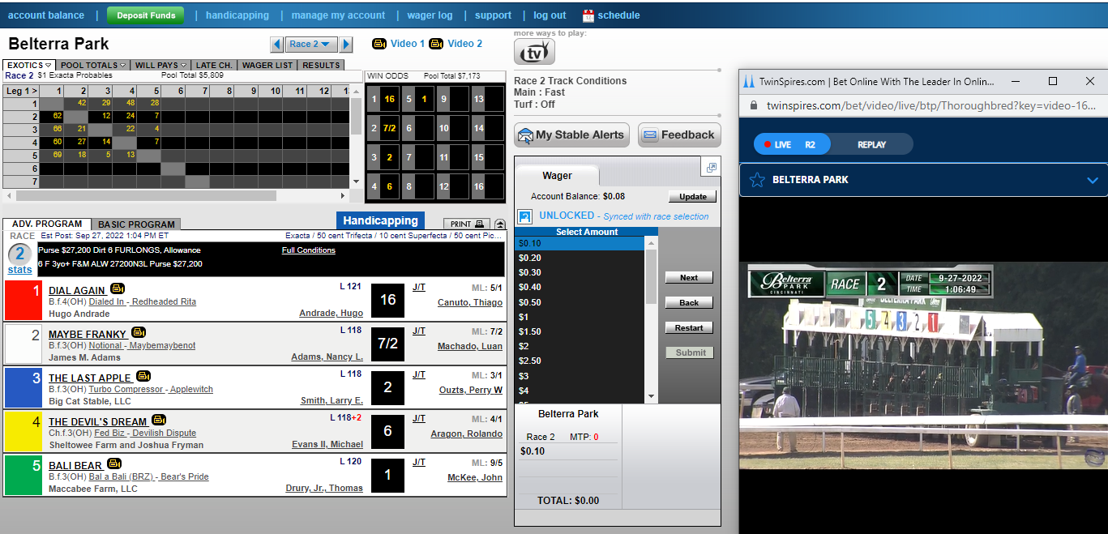Click the Handicapping button above the program
Image resolution: width=1108 pixels, height=534 pixels.
pos(380,220)
